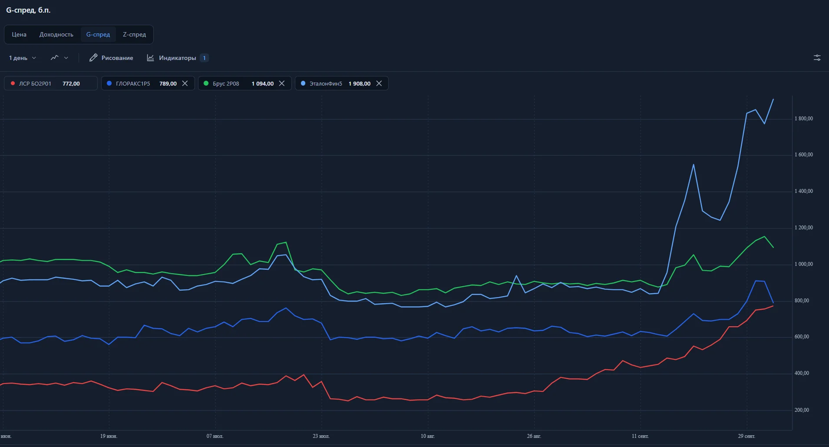Click the pencil Drawing tool icon

pyautogui.click(x=93, y=58)
